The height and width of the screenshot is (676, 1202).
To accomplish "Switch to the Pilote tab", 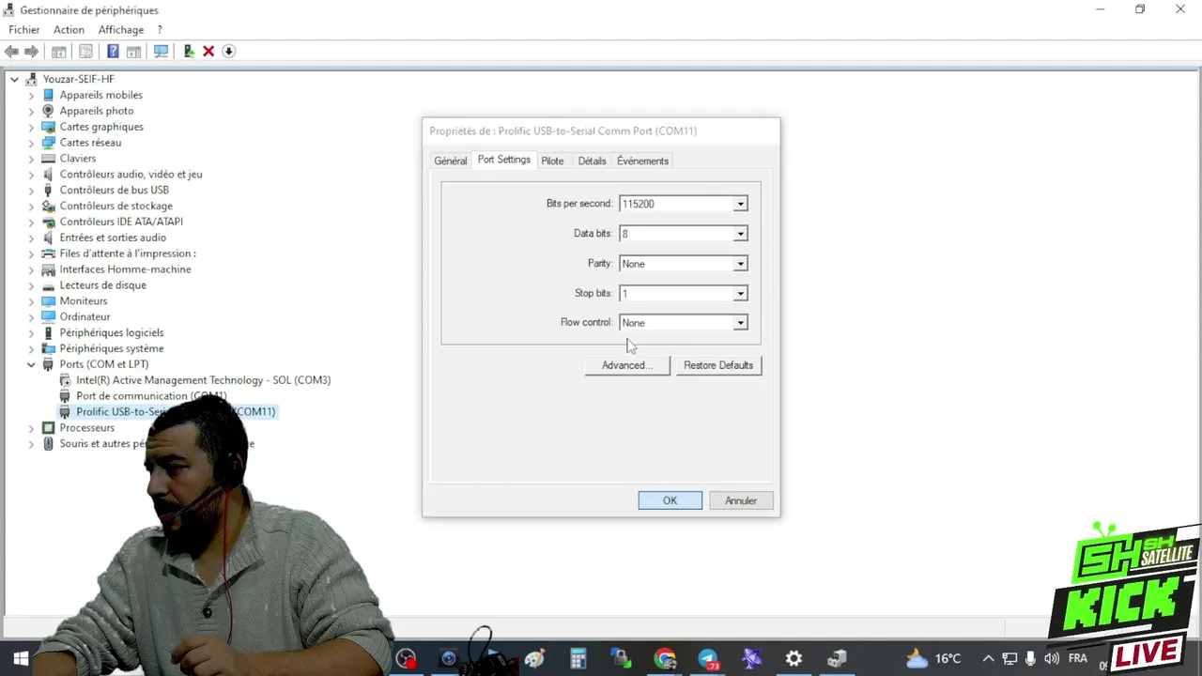I will [x=552, y=161].
